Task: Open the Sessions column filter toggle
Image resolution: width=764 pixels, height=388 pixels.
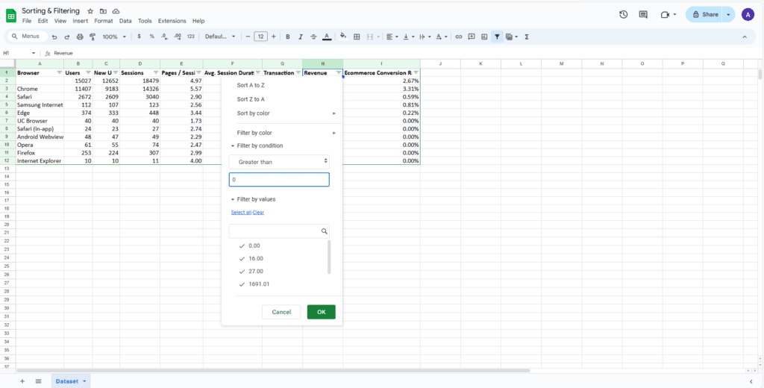Action: [155, 72]
